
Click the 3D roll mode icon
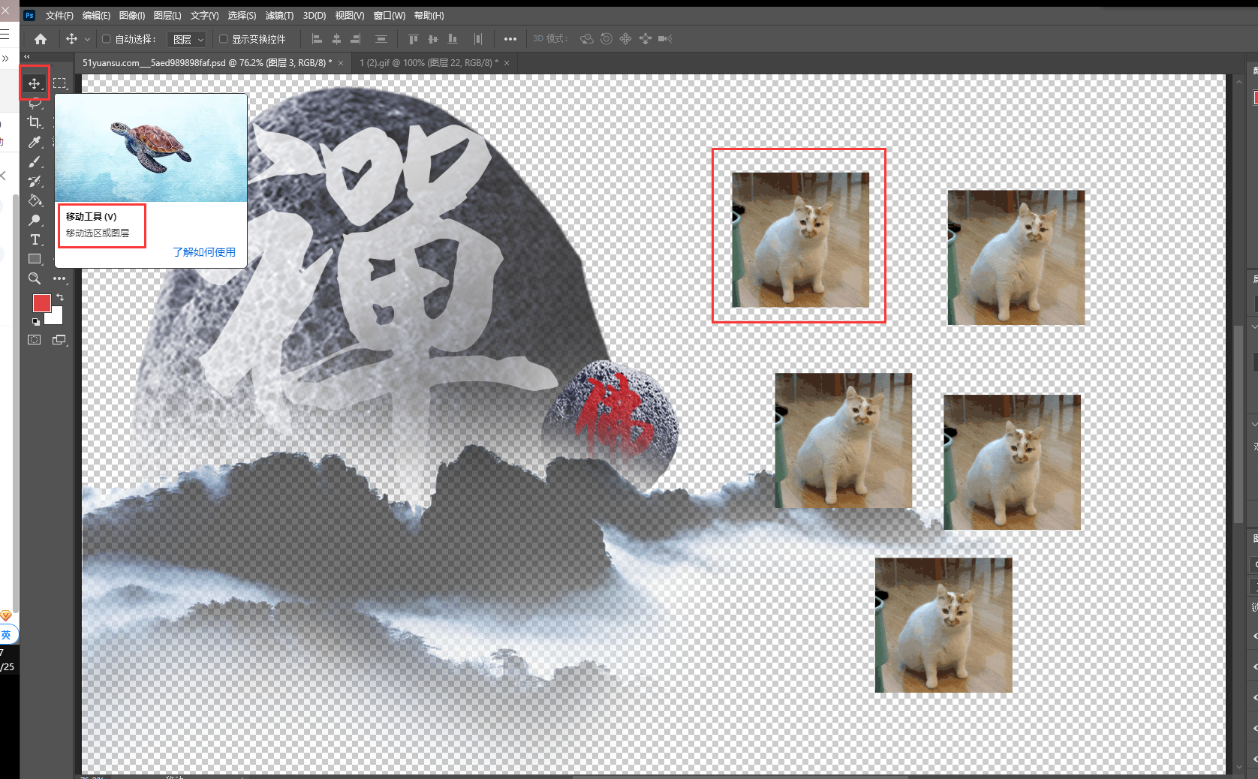606,39
